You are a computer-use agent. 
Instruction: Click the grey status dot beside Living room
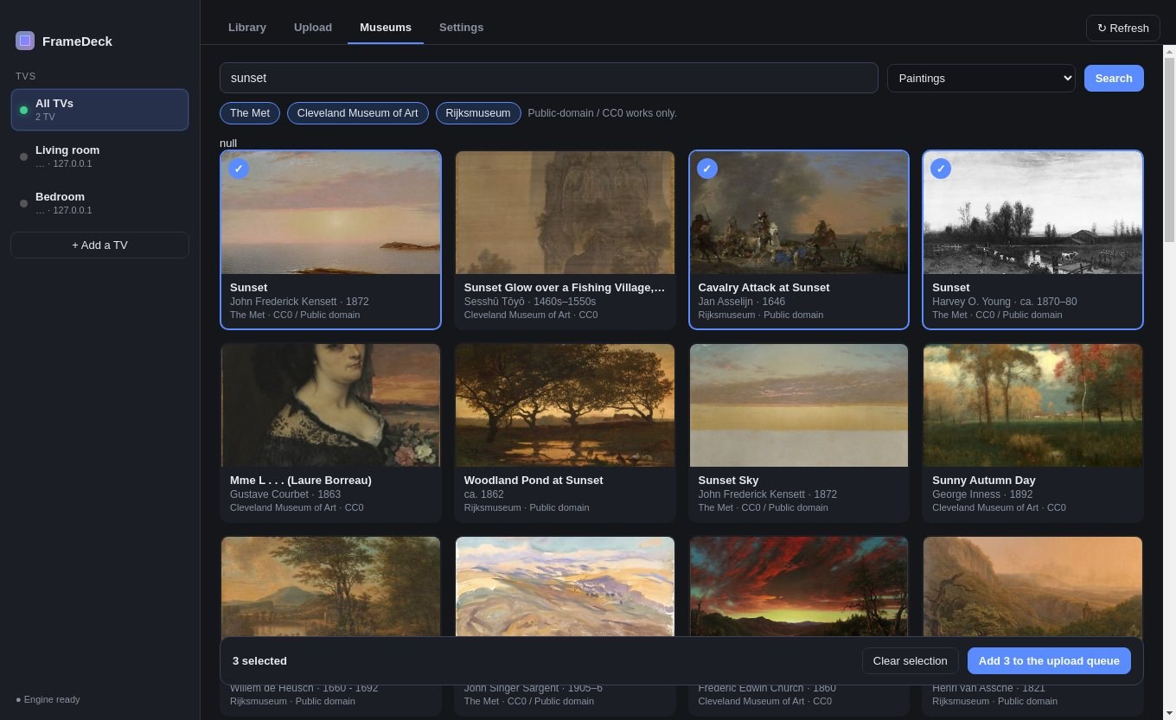(x=23, y=156)
